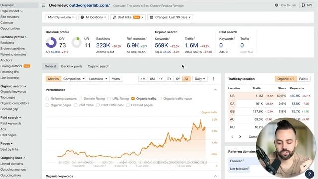Open Organic keywords in sidebar
Image resolution: width=318 pixels, height=179 pixels.
pyautogui.click(x=13, y=91)
